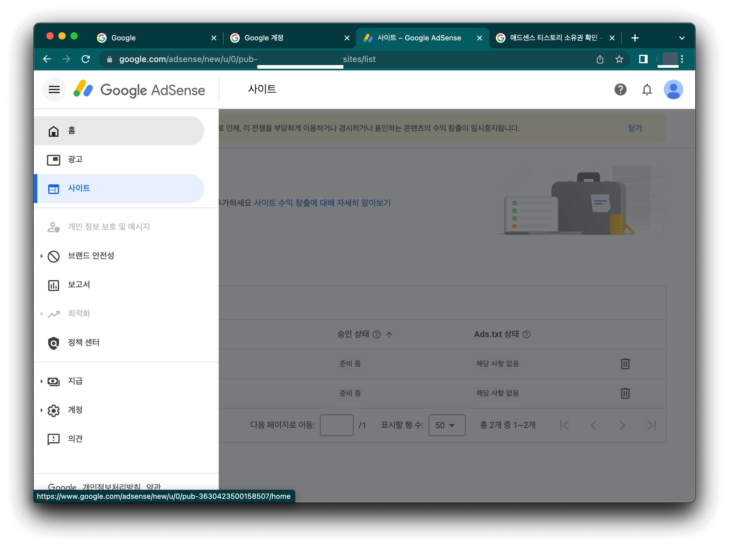Screen dimensions: 729x547
Task: Dismiss banner with 닫기 button
Action: click(635, 128)
